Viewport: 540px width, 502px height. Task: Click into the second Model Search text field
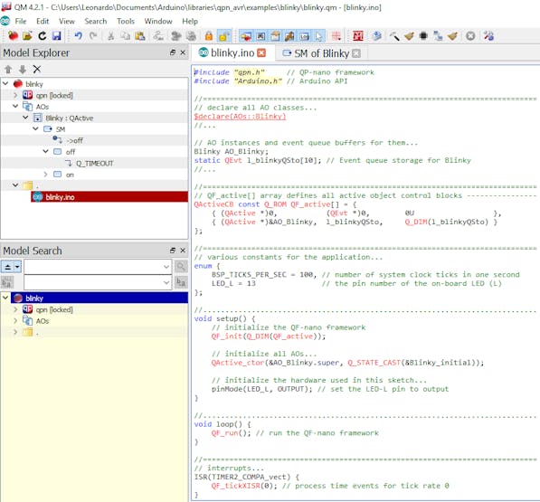98,283
